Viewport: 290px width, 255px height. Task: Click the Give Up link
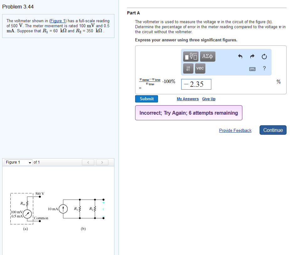208,99
